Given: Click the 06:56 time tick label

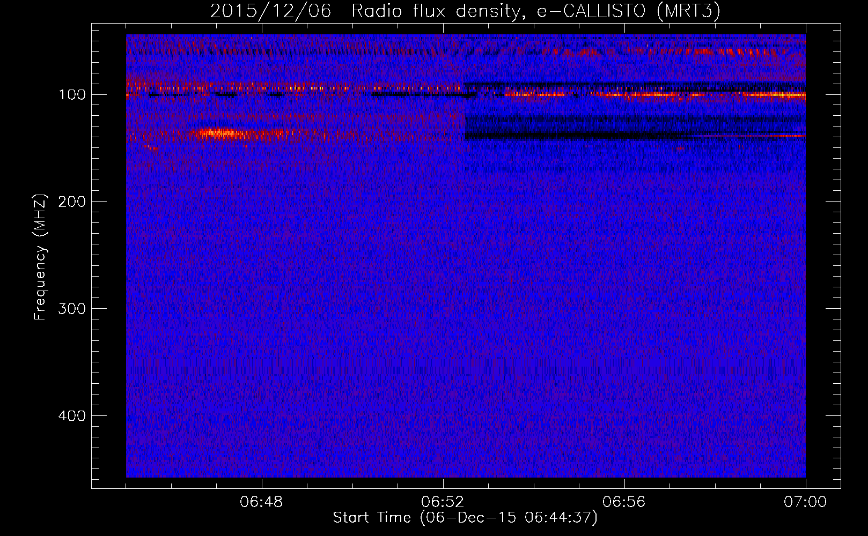Looking at the screenshot, I should click(x=624, y=502).
